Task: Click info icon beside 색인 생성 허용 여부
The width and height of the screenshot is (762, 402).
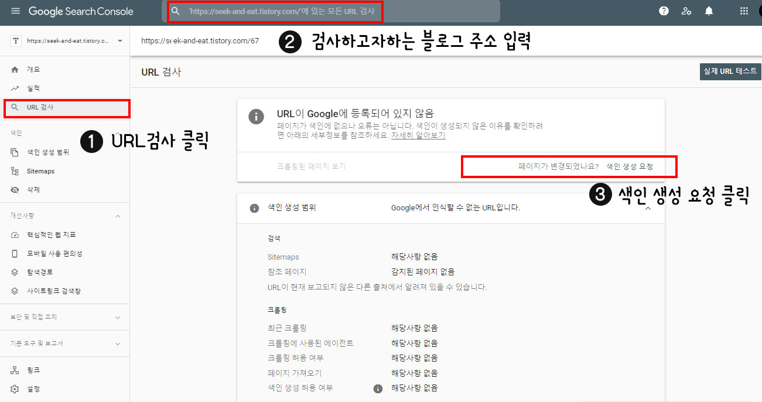Action: [378, 388]
